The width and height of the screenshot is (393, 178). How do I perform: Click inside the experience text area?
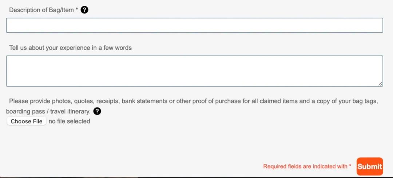[194, 71]
